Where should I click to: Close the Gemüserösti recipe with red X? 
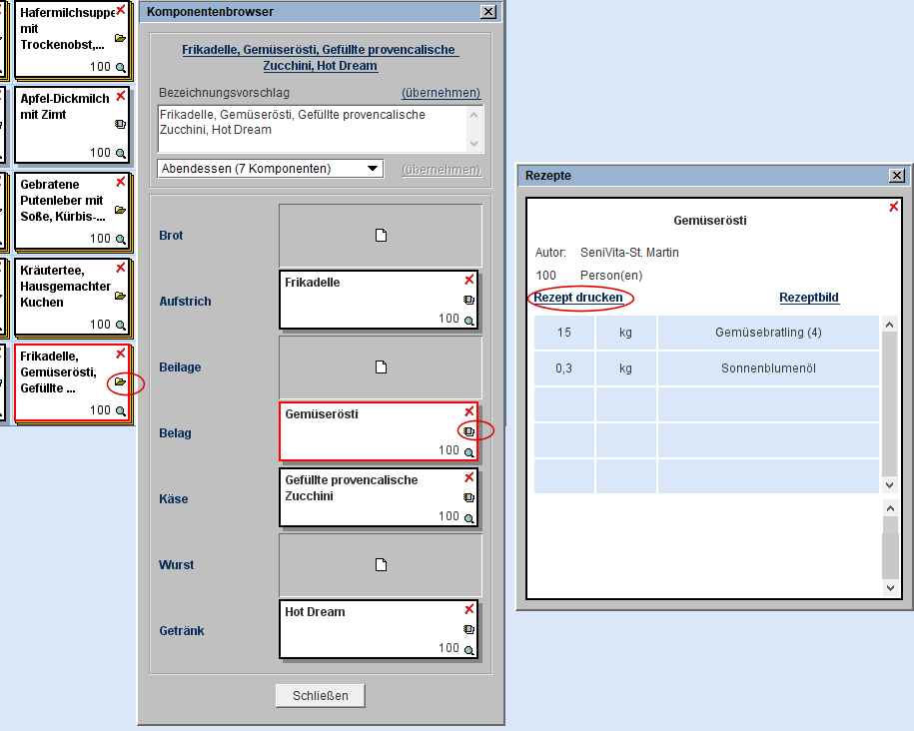[894, 208]
